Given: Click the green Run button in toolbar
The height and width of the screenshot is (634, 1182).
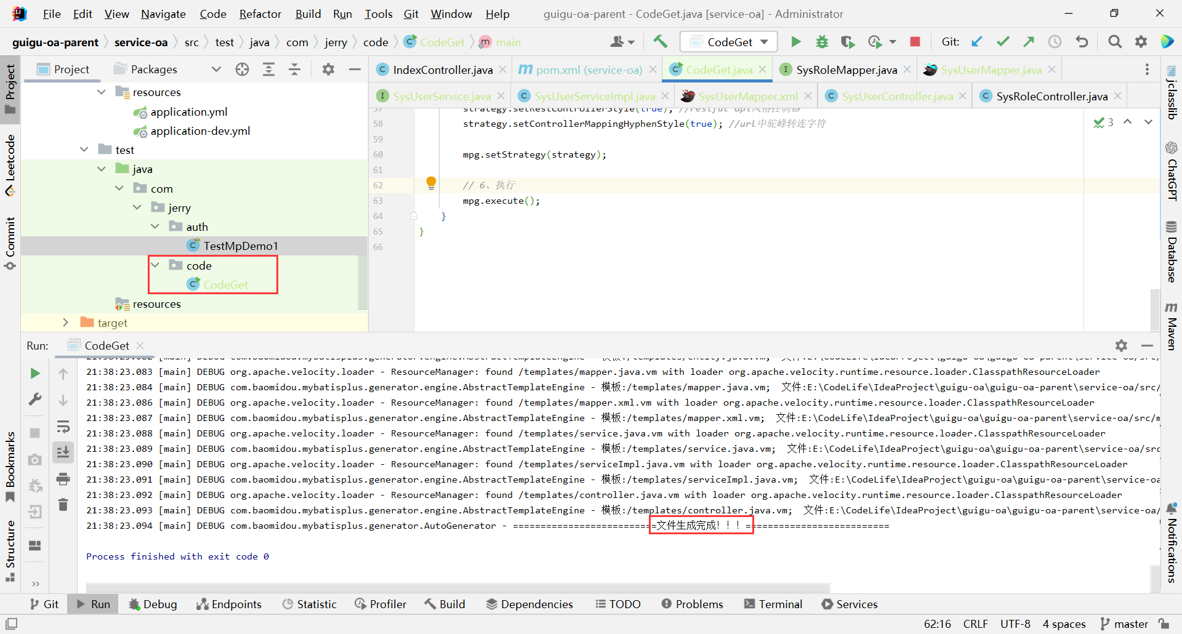Looking at the screenshot, I should [795, 42].
